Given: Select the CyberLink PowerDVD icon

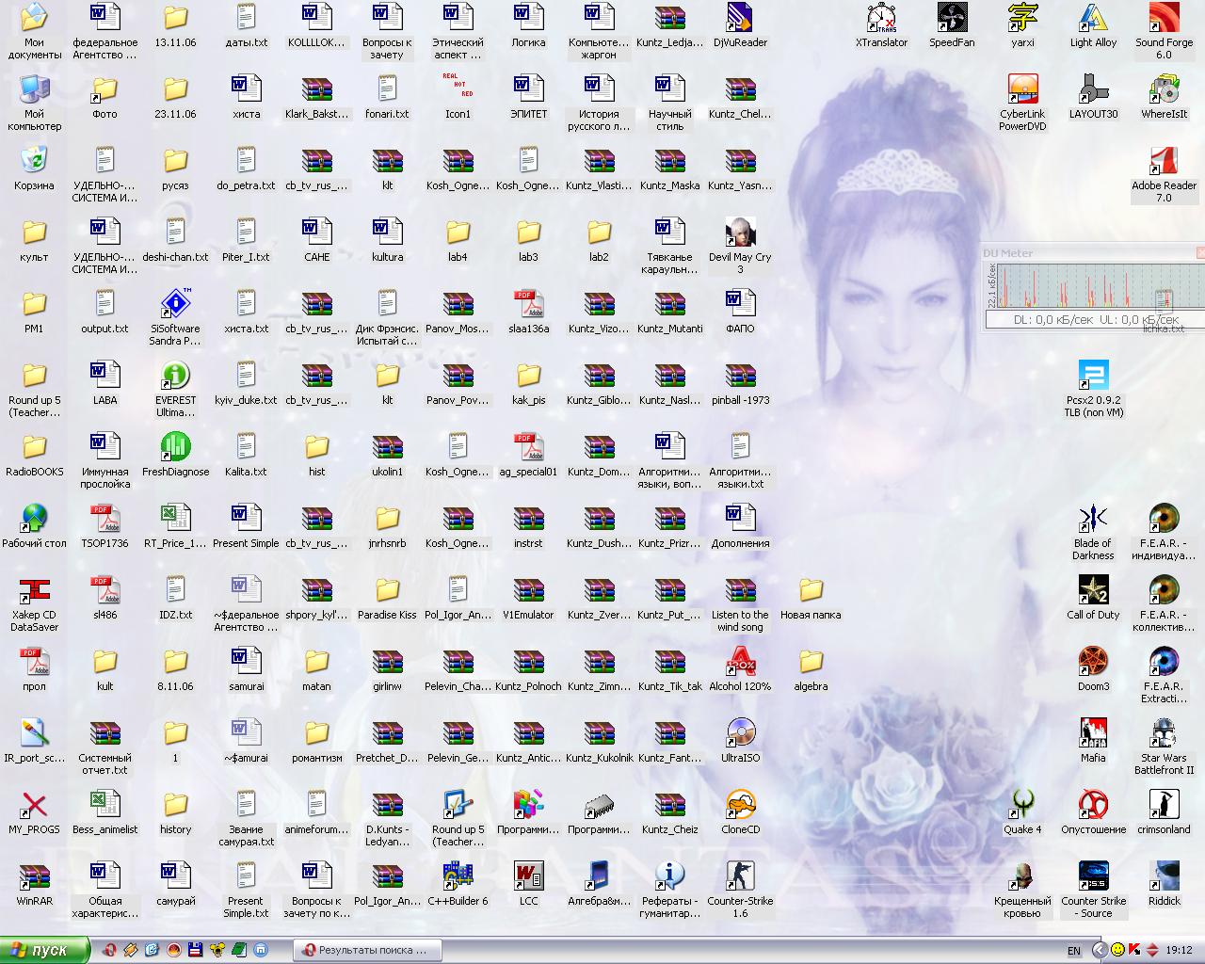Looking at the screenshot, I should coord(1022,91).
